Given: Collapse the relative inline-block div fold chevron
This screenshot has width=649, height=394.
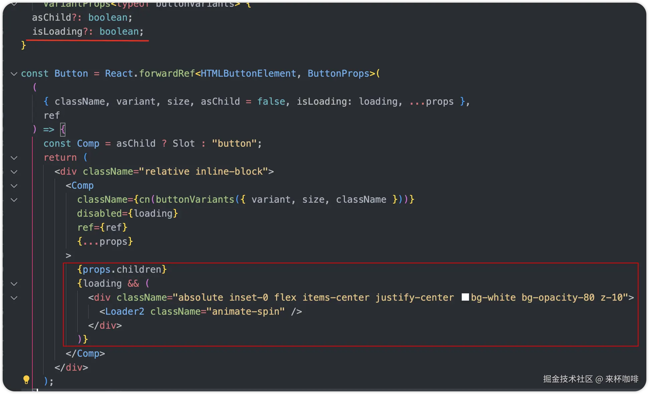Looking at the screenshot, I should coord(14,172).
